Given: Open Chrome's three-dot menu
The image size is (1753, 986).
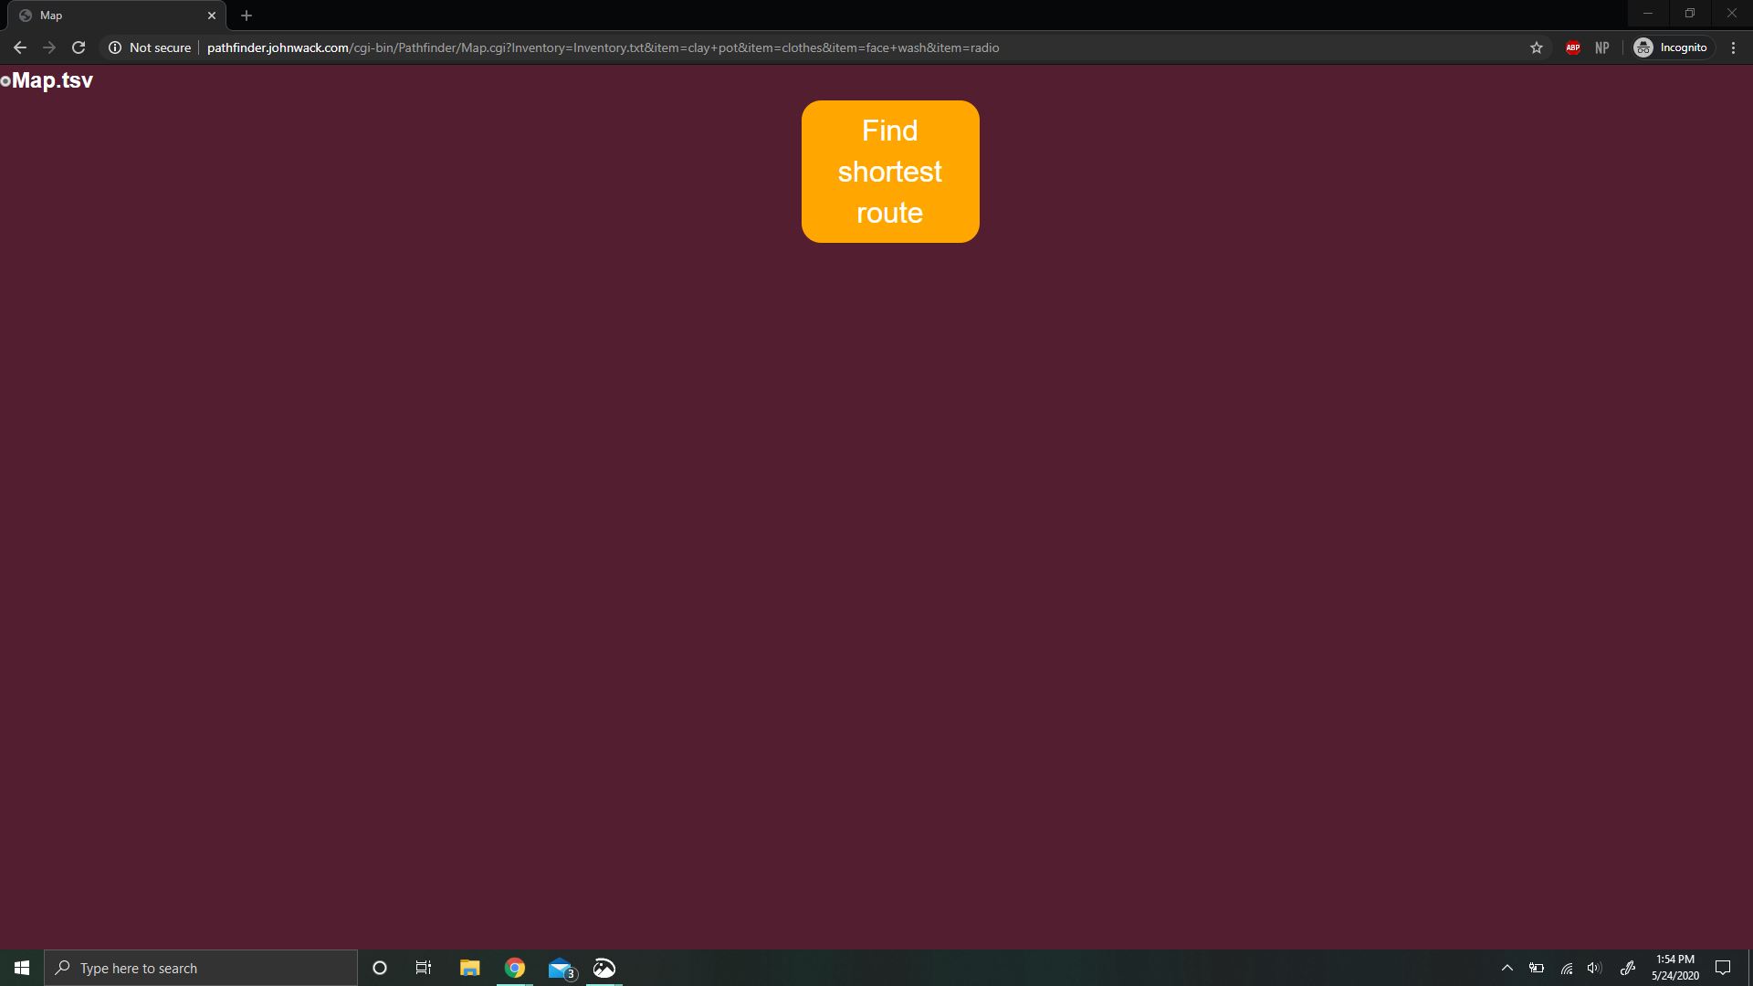Looking at the screenshot, I should 1733,47.
